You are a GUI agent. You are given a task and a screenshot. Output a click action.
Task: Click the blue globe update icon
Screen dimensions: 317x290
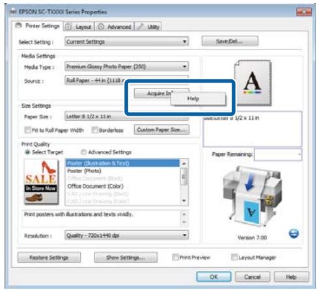point(294,233)
